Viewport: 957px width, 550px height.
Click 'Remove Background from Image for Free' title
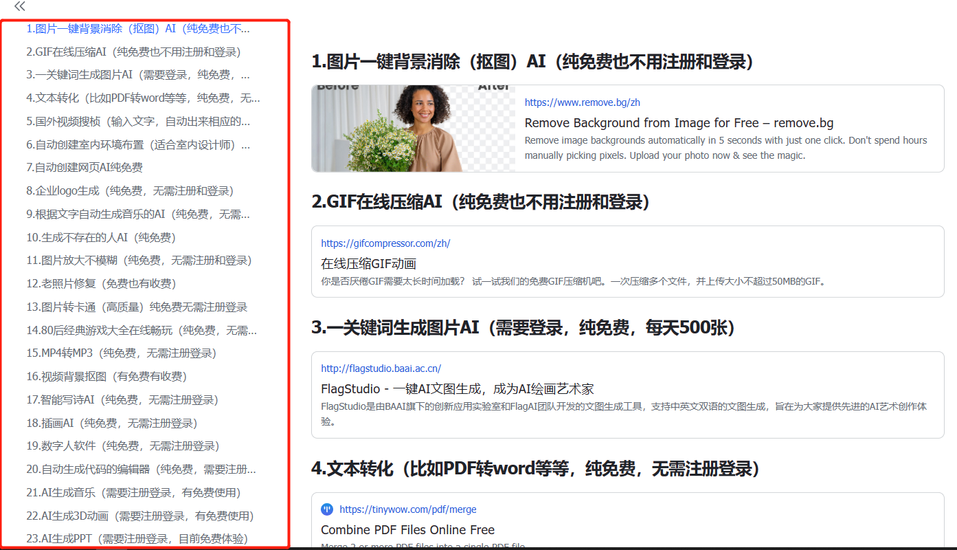pyautogui.click(x=679, y=123)
